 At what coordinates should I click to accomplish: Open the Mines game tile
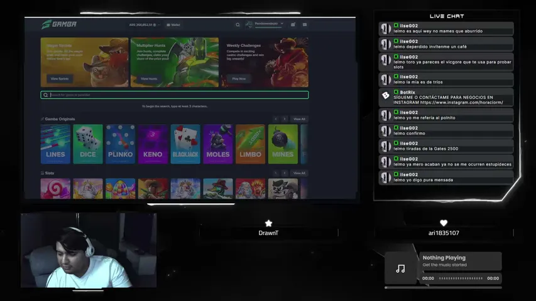coord(283,144)
